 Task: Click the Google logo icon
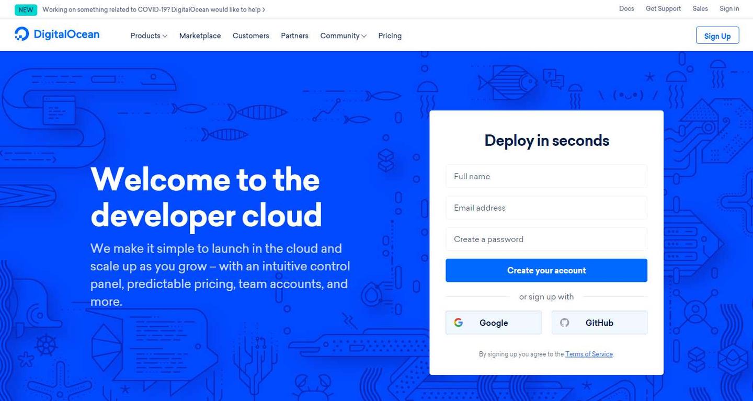coord(459,323)
